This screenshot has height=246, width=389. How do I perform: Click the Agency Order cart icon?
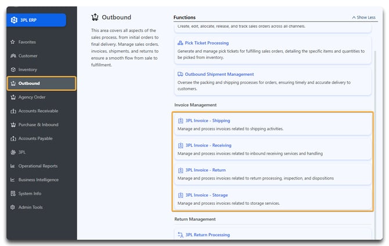pos(13,97)
